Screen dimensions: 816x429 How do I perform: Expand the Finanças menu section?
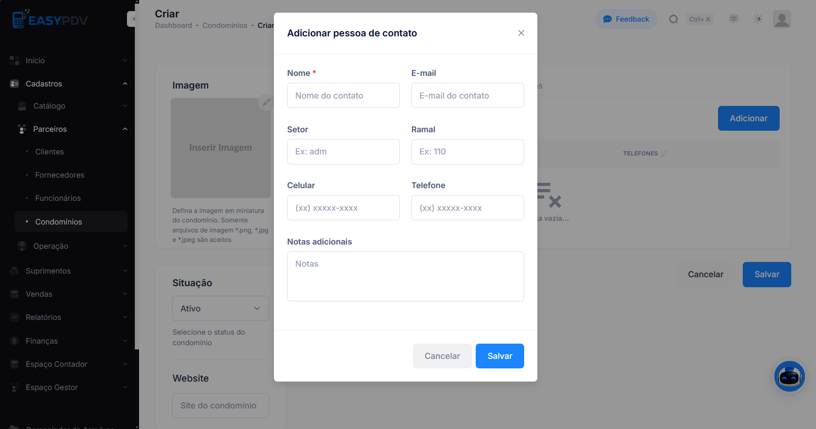coord(68,341)
